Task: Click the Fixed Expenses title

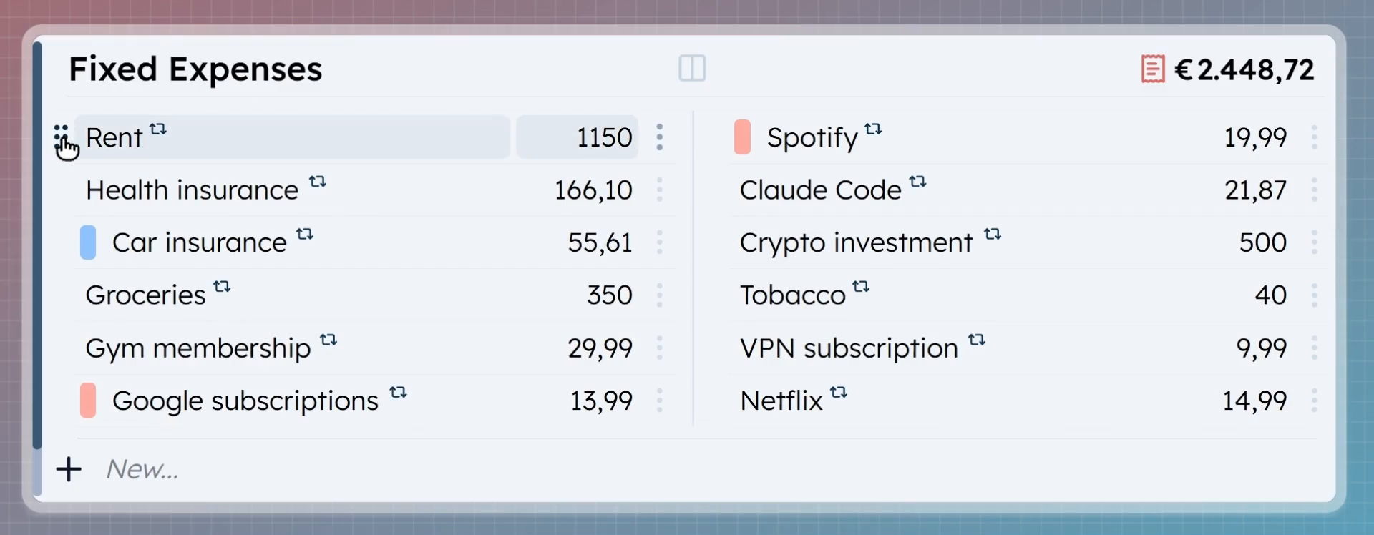Action: pos(195,69)
